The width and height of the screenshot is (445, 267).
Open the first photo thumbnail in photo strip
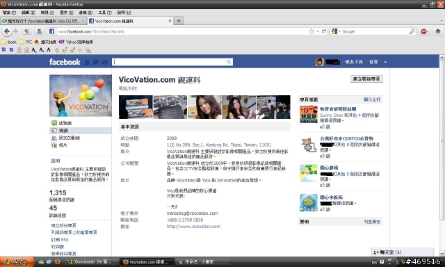[x=136, y=107]
